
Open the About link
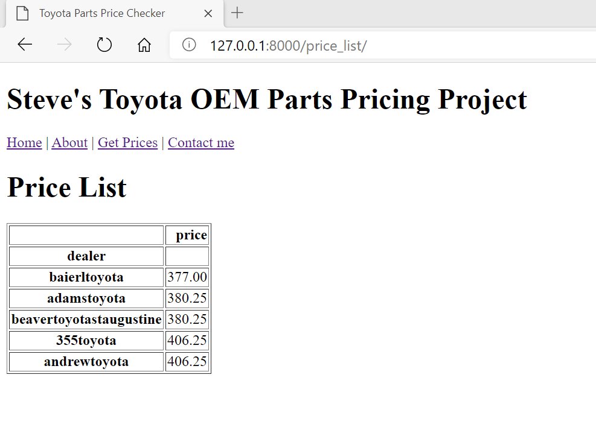(69, 143)
